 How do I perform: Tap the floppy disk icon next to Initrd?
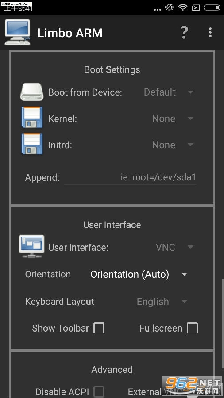click(x=32, y=144)
